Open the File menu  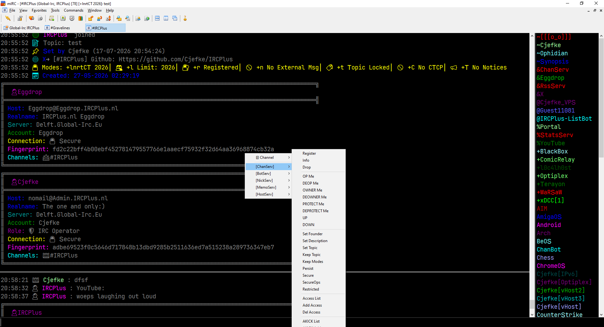click(12, 10)
